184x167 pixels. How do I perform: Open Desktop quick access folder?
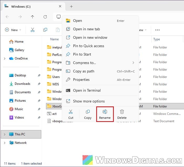(18, 75)
